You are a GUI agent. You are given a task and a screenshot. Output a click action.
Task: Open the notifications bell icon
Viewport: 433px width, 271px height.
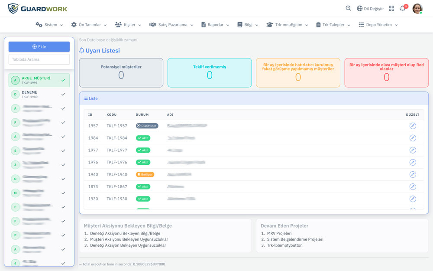403,8
